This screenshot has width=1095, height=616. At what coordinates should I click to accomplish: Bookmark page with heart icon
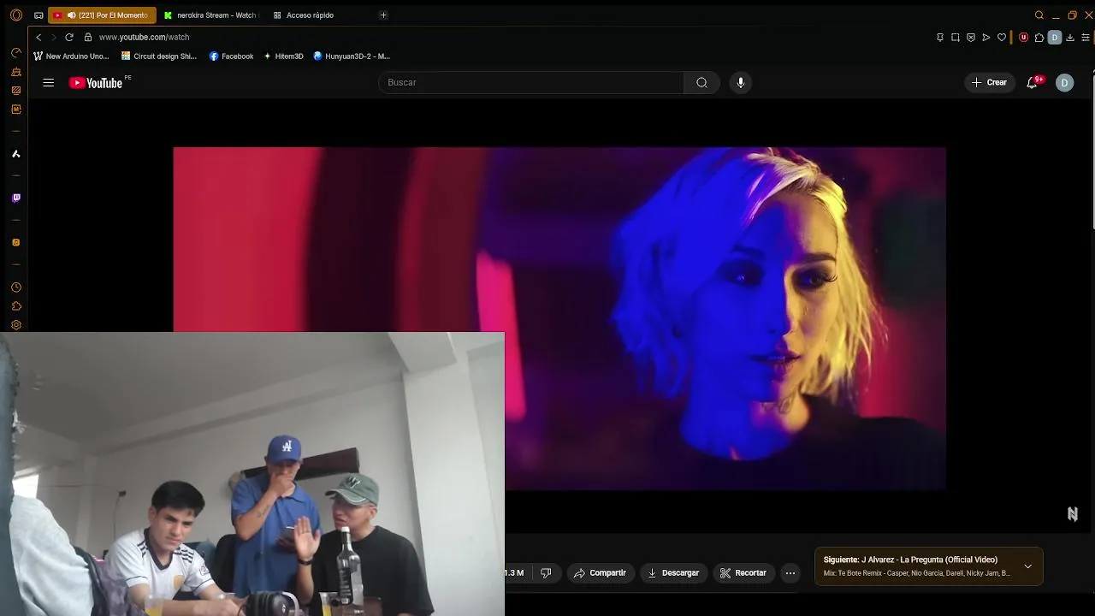[1002, 38]
